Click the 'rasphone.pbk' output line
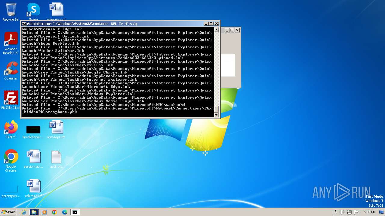 (49, 112)
